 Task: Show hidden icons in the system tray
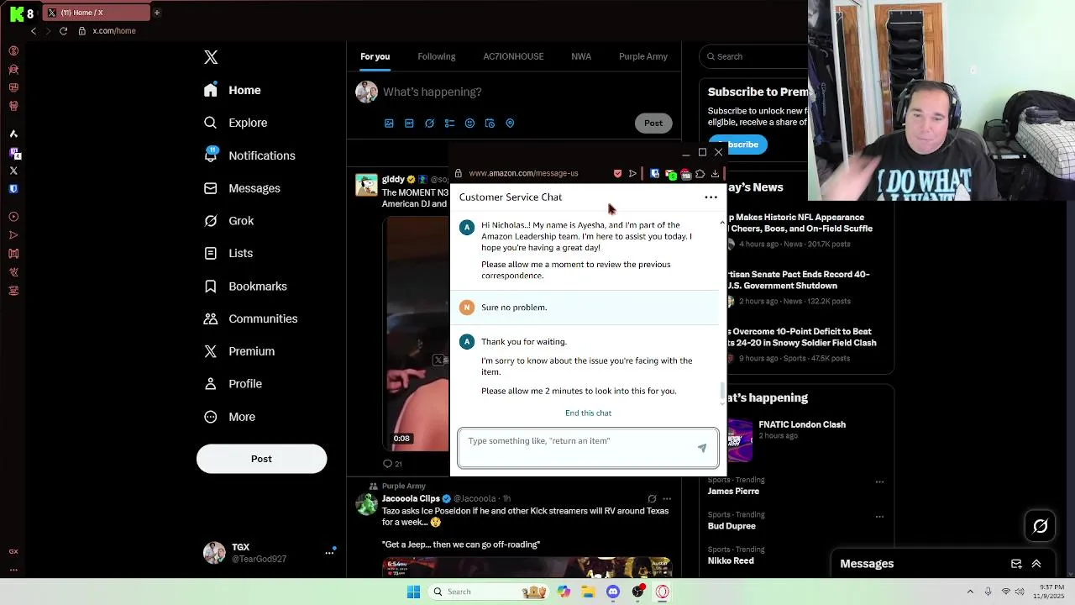coord(970,592)
